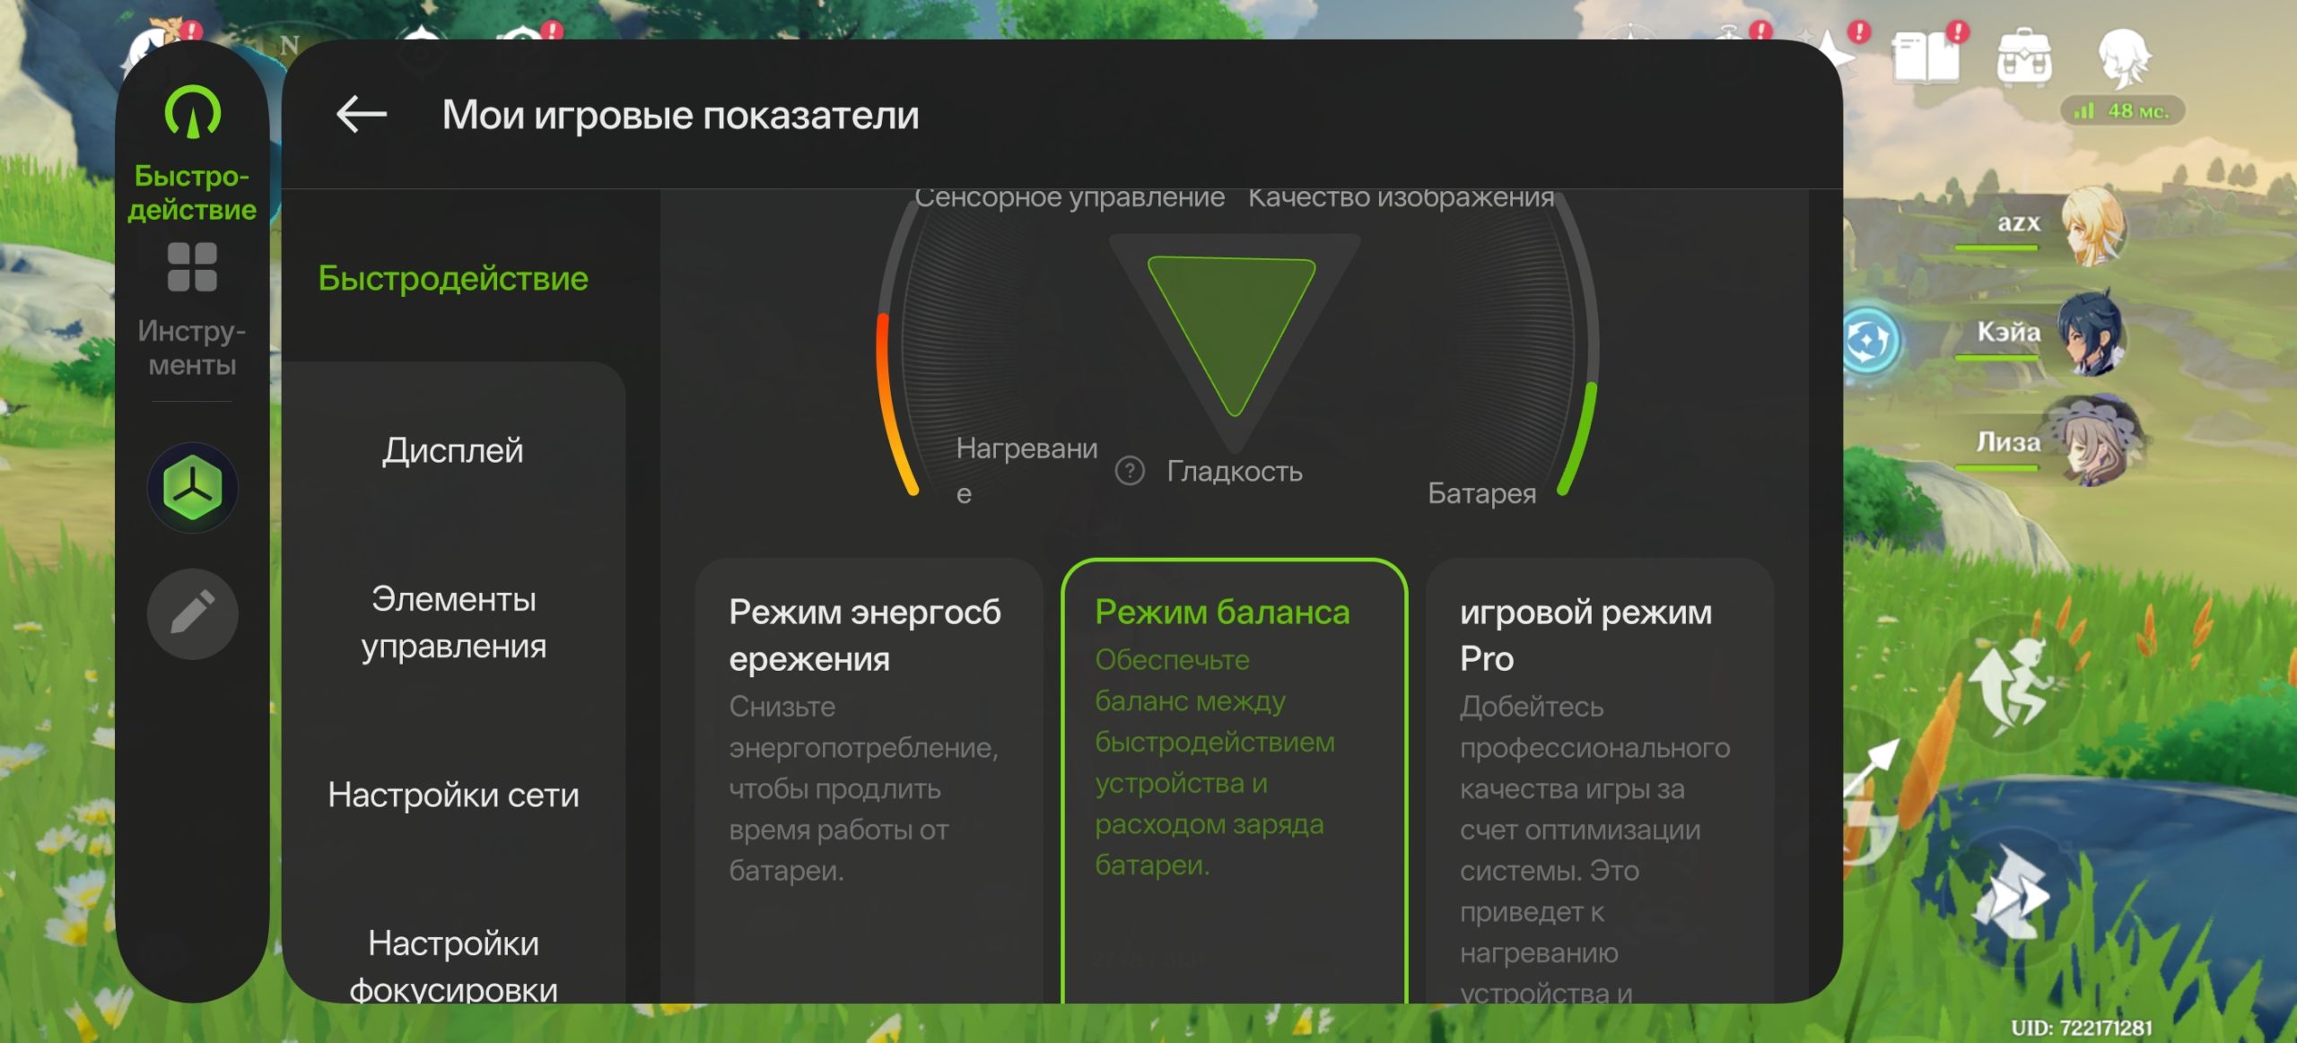Click the Гладкость chart label
2297x1043 pixels.
pyautogui.click(x=1235, y=472)
